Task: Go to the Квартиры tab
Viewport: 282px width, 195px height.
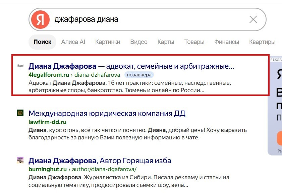Action: pos(262,42)
